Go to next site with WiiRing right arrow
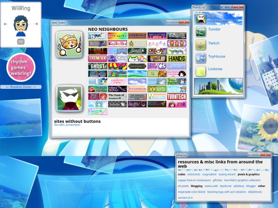 [36, 24]
